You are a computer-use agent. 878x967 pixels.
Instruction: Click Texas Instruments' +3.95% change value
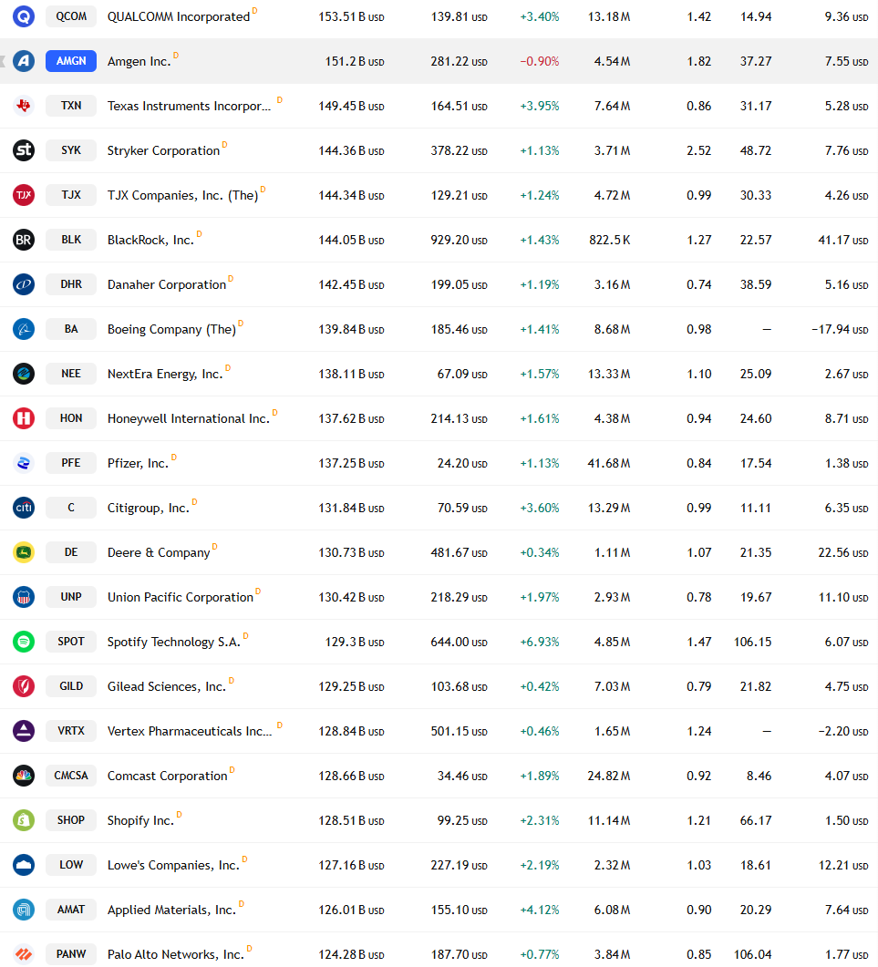point(539,106)
